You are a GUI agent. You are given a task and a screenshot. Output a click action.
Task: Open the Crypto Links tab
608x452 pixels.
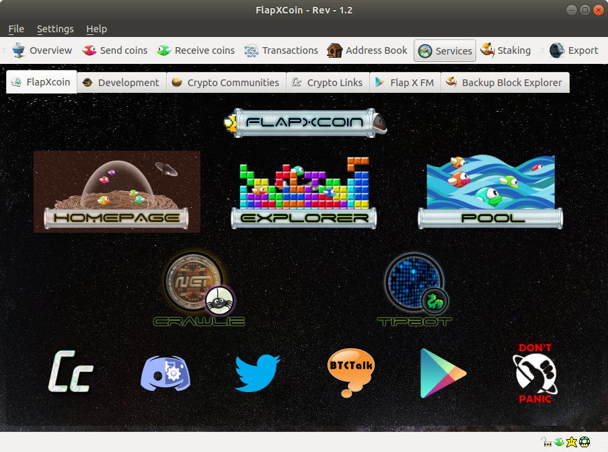pos(328,83)
